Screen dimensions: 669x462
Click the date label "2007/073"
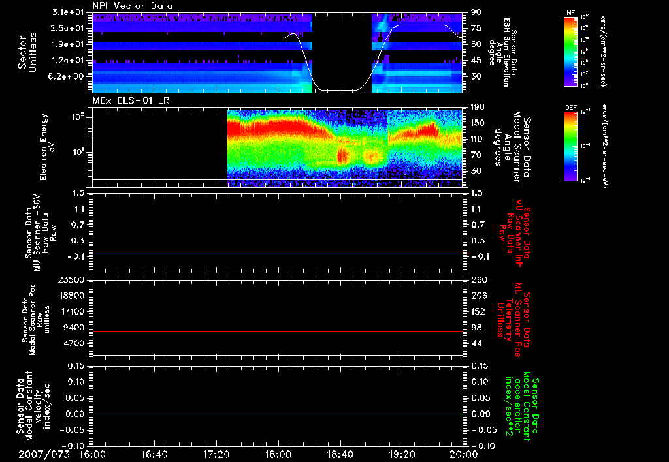coord(44,454)
